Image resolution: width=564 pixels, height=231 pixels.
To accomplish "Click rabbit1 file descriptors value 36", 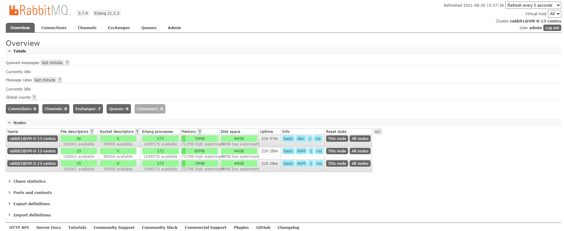I will 79,139.
